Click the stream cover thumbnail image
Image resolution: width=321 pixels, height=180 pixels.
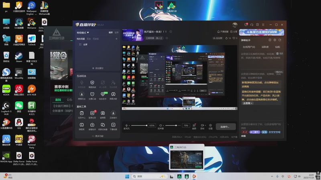tap(132, 35)
